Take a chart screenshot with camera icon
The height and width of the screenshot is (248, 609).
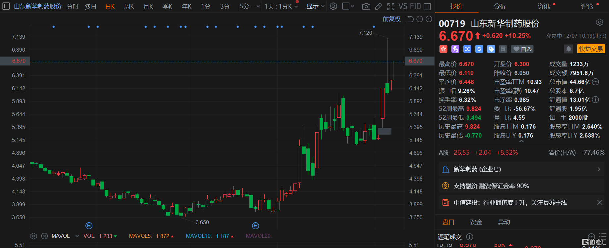(x=366, y=6)
